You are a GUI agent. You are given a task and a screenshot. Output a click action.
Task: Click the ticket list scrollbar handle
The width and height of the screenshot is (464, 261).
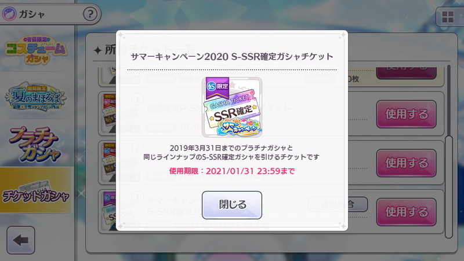coord(448,186)
